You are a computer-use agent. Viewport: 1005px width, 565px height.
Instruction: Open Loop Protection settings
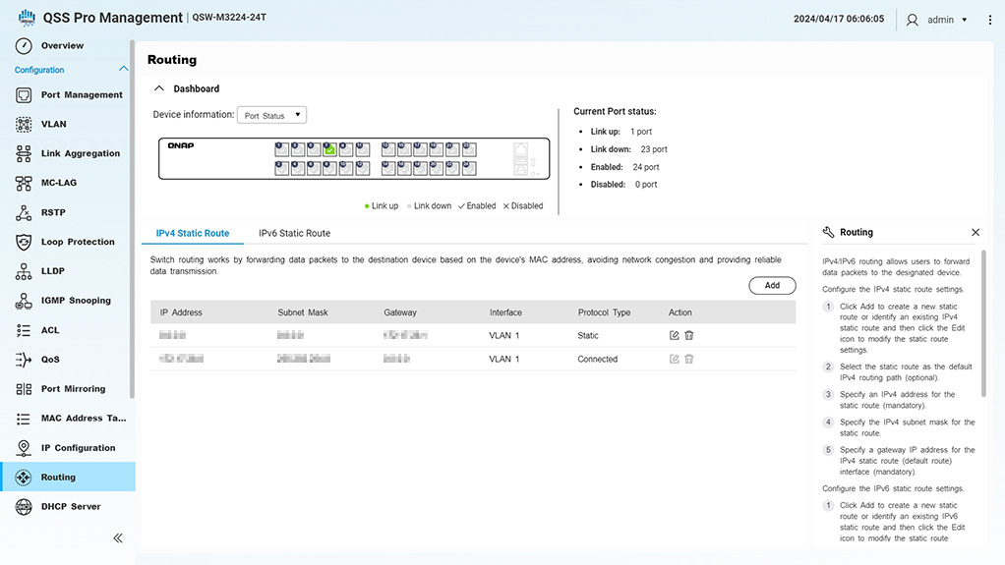[78, 242]
